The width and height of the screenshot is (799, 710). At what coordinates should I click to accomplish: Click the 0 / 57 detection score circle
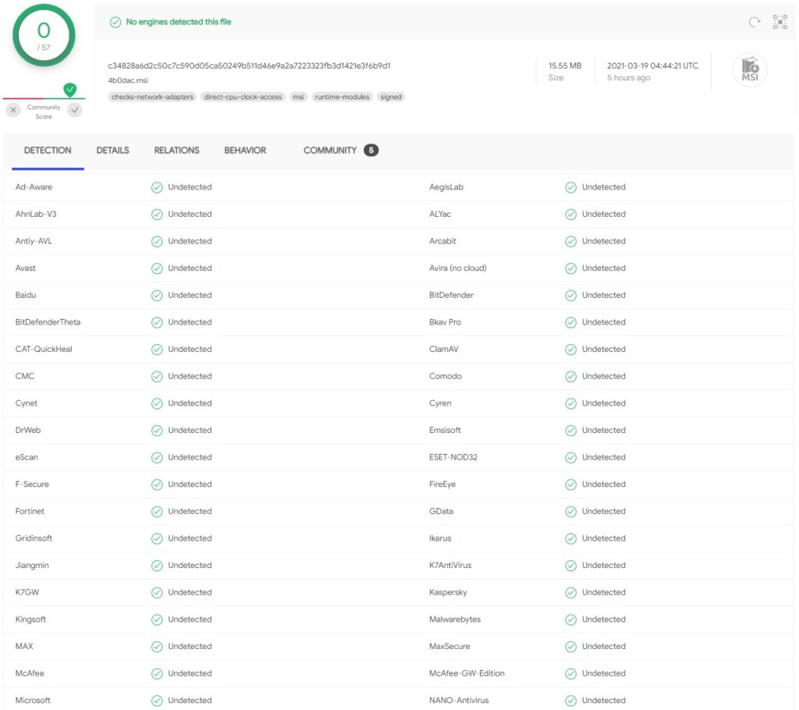(44, 35)
